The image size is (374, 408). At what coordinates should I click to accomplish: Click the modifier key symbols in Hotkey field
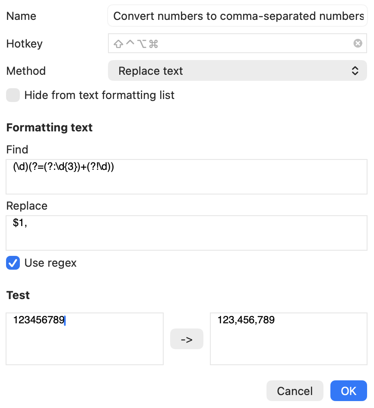136,44
